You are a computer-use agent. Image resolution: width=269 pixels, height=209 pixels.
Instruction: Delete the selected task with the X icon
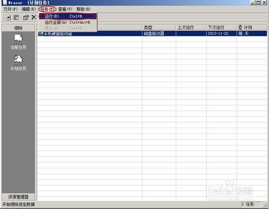[34, 17]
